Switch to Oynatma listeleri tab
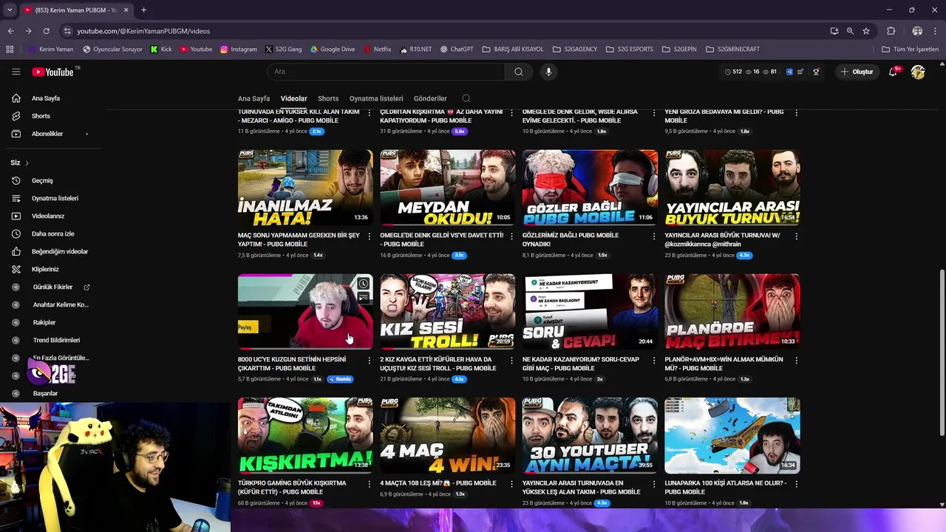946x532 pixels. 376,98
